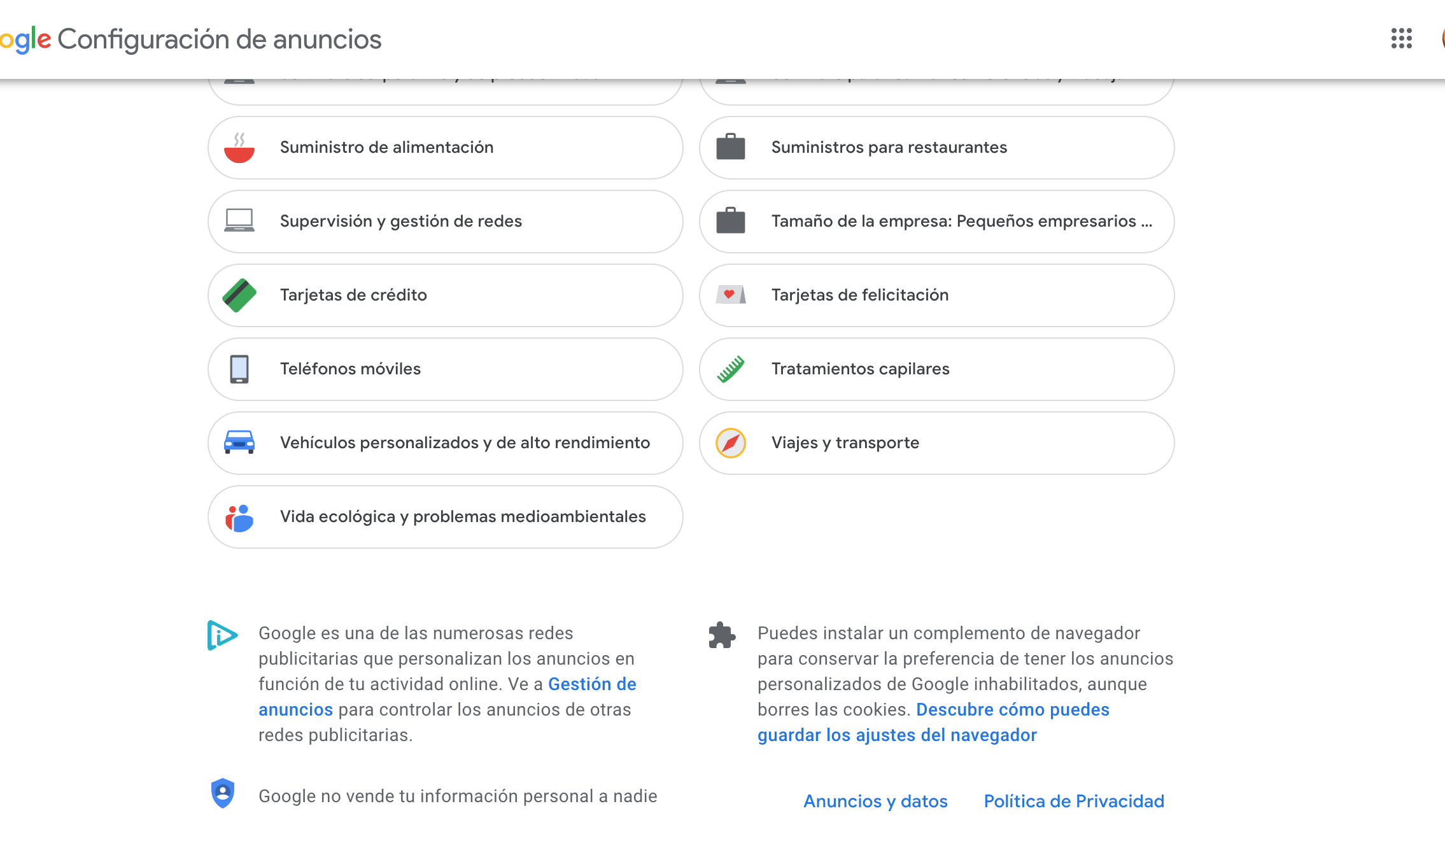Click the blue privacy shield icon

click(223, 793)
